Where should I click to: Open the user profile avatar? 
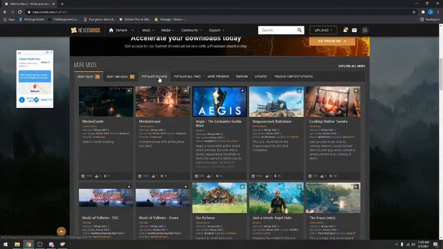pyautogui.click(x=365, y=30)
